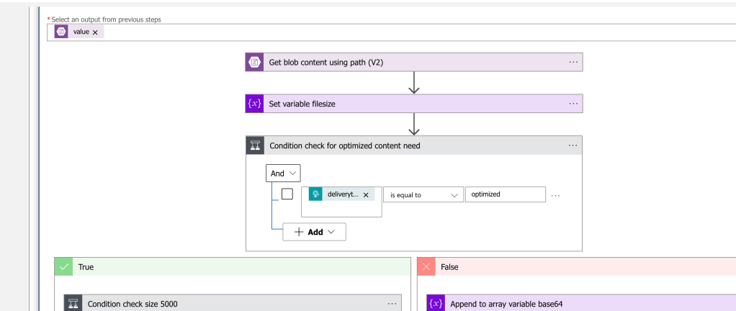Click the 'optimized' value input field

506,194
